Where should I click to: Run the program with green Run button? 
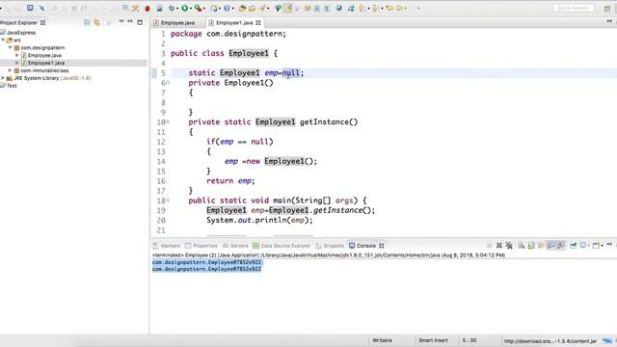184,8
